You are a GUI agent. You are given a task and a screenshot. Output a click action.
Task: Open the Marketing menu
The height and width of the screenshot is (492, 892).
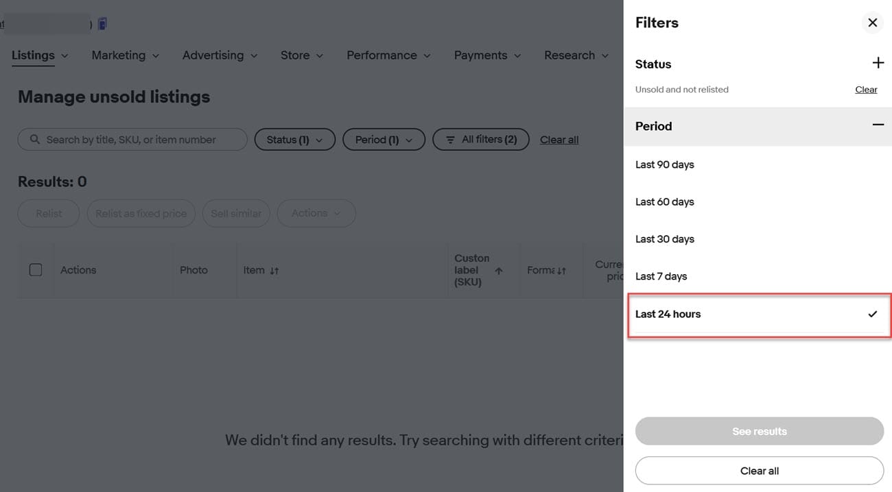(125, 56)
